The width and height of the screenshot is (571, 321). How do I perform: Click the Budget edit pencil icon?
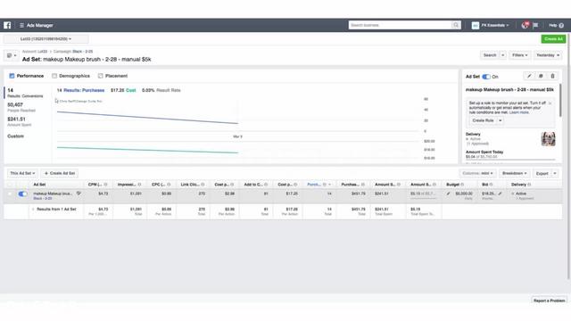tap(448, 193)
